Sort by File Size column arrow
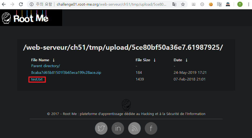252x138 pixels. click(x=155, y=60)
